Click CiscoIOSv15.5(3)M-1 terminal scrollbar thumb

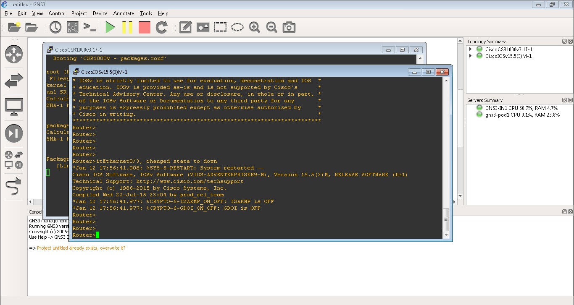[x=446, y=220]
